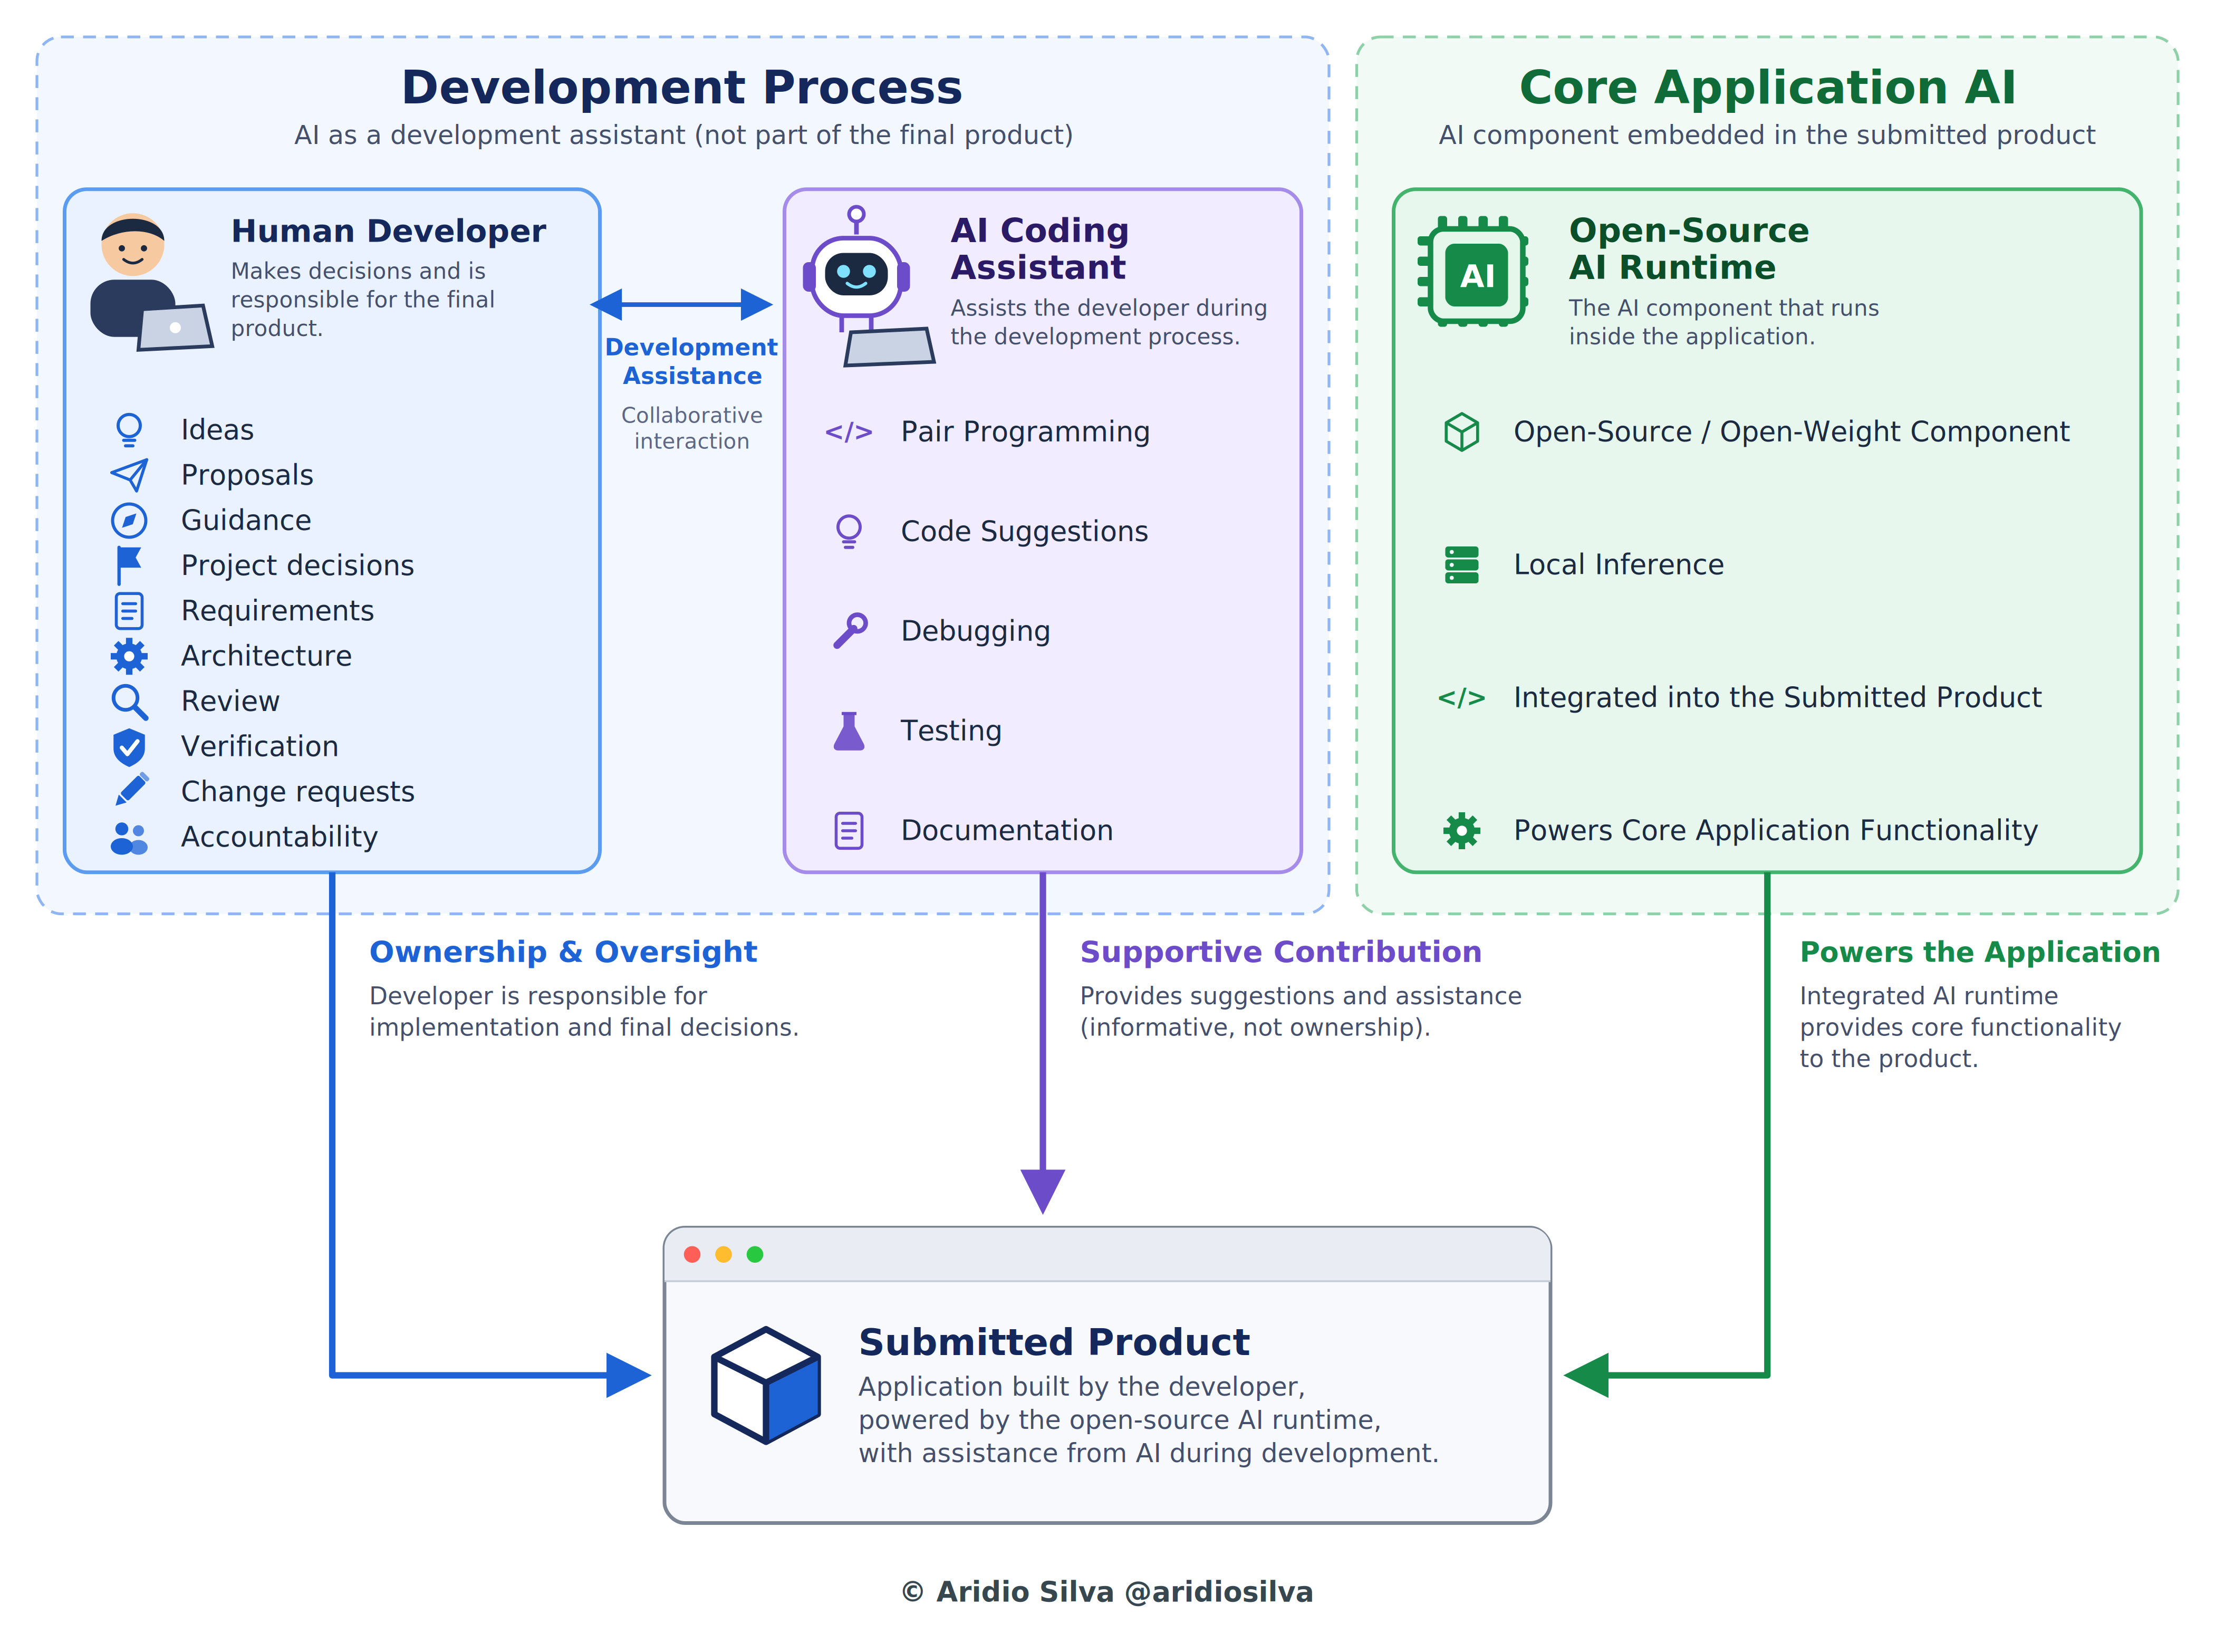Click the compass icon beside Guidance
This screenshot has width=2215, height=1652.
[x=129, y=520]
